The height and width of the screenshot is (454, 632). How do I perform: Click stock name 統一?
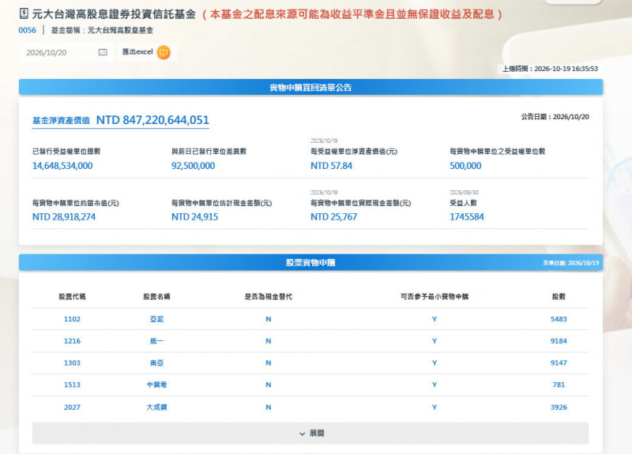156,341
